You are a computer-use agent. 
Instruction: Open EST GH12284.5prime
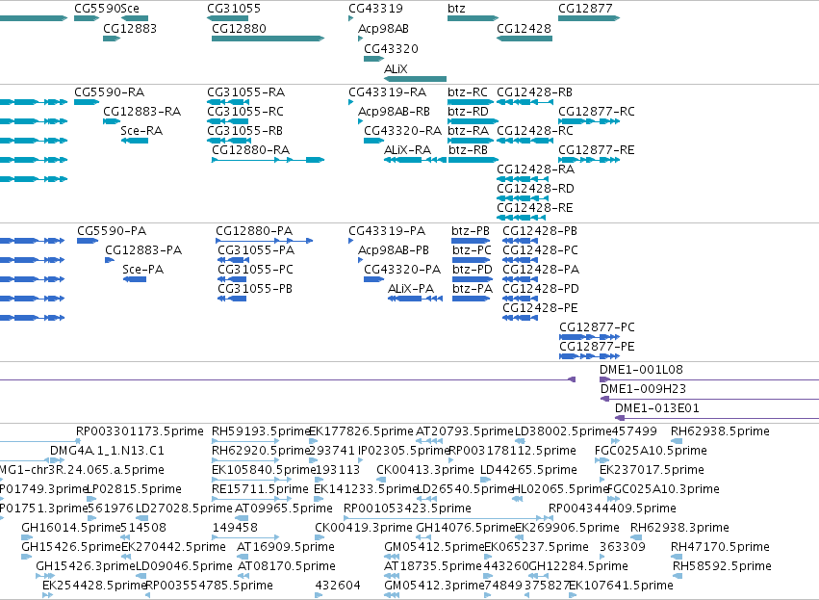click(578, 566)
